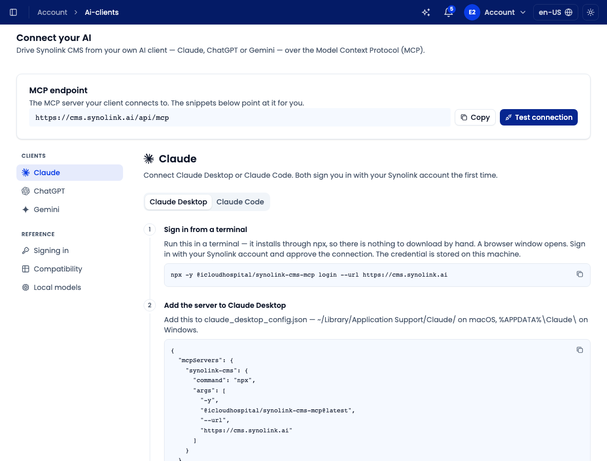Click the MCP endpoint URL field

coord(239,117)
